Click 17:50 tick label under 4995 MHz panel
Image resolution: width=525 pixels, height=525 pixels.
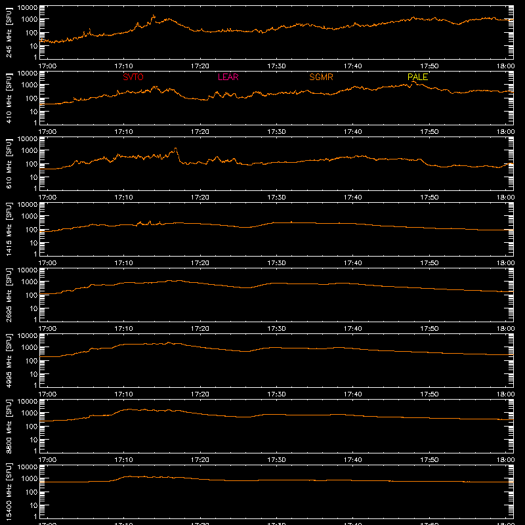(429, 394)
